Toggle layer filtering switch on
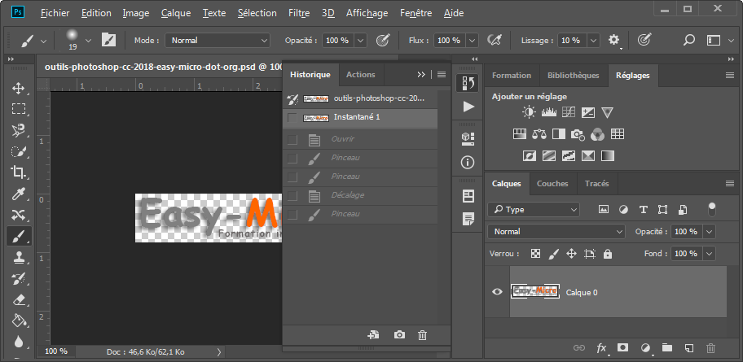The width and height of the screenshot is (743, 362). 712,209
